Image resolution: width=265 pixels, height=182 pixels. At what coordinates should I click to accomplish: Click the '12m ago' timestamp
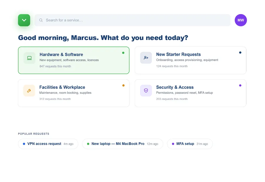coord(153,144)
